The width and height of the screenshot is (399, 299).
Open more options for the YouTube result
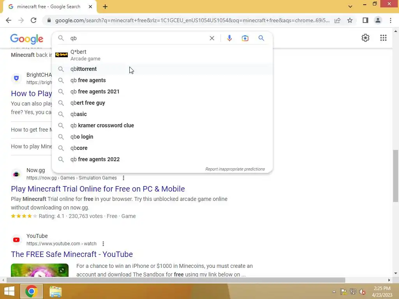103,244
